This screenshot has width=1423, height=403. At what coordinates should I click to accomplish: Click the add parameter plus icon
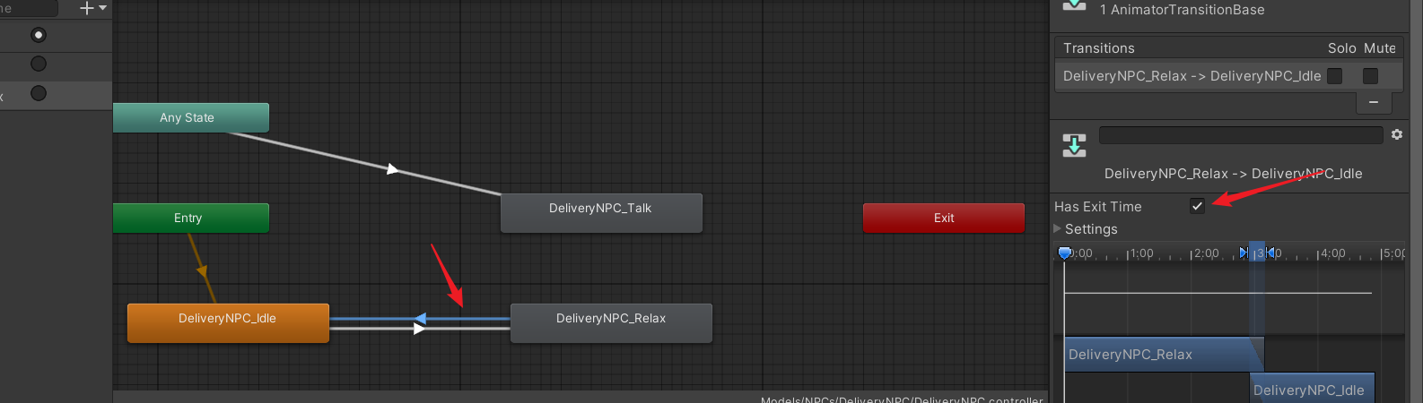coord(86,8)
